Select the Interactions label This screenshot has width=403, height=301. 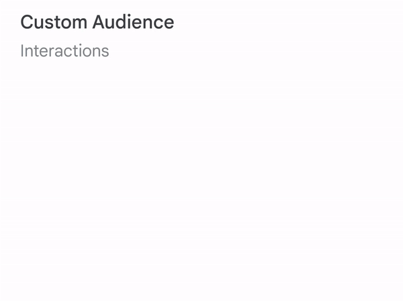[64, 51]
